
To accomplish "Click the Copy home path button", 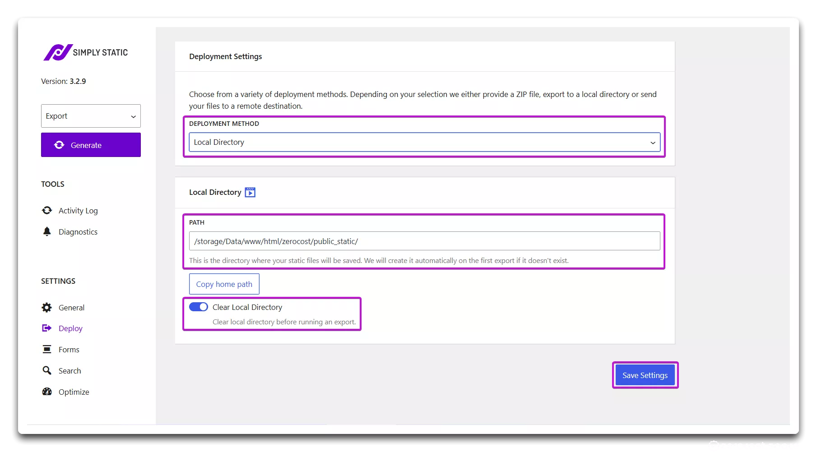I will (x=224, y=284).
